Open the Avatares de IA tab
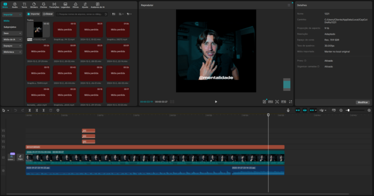 point(98,5)
